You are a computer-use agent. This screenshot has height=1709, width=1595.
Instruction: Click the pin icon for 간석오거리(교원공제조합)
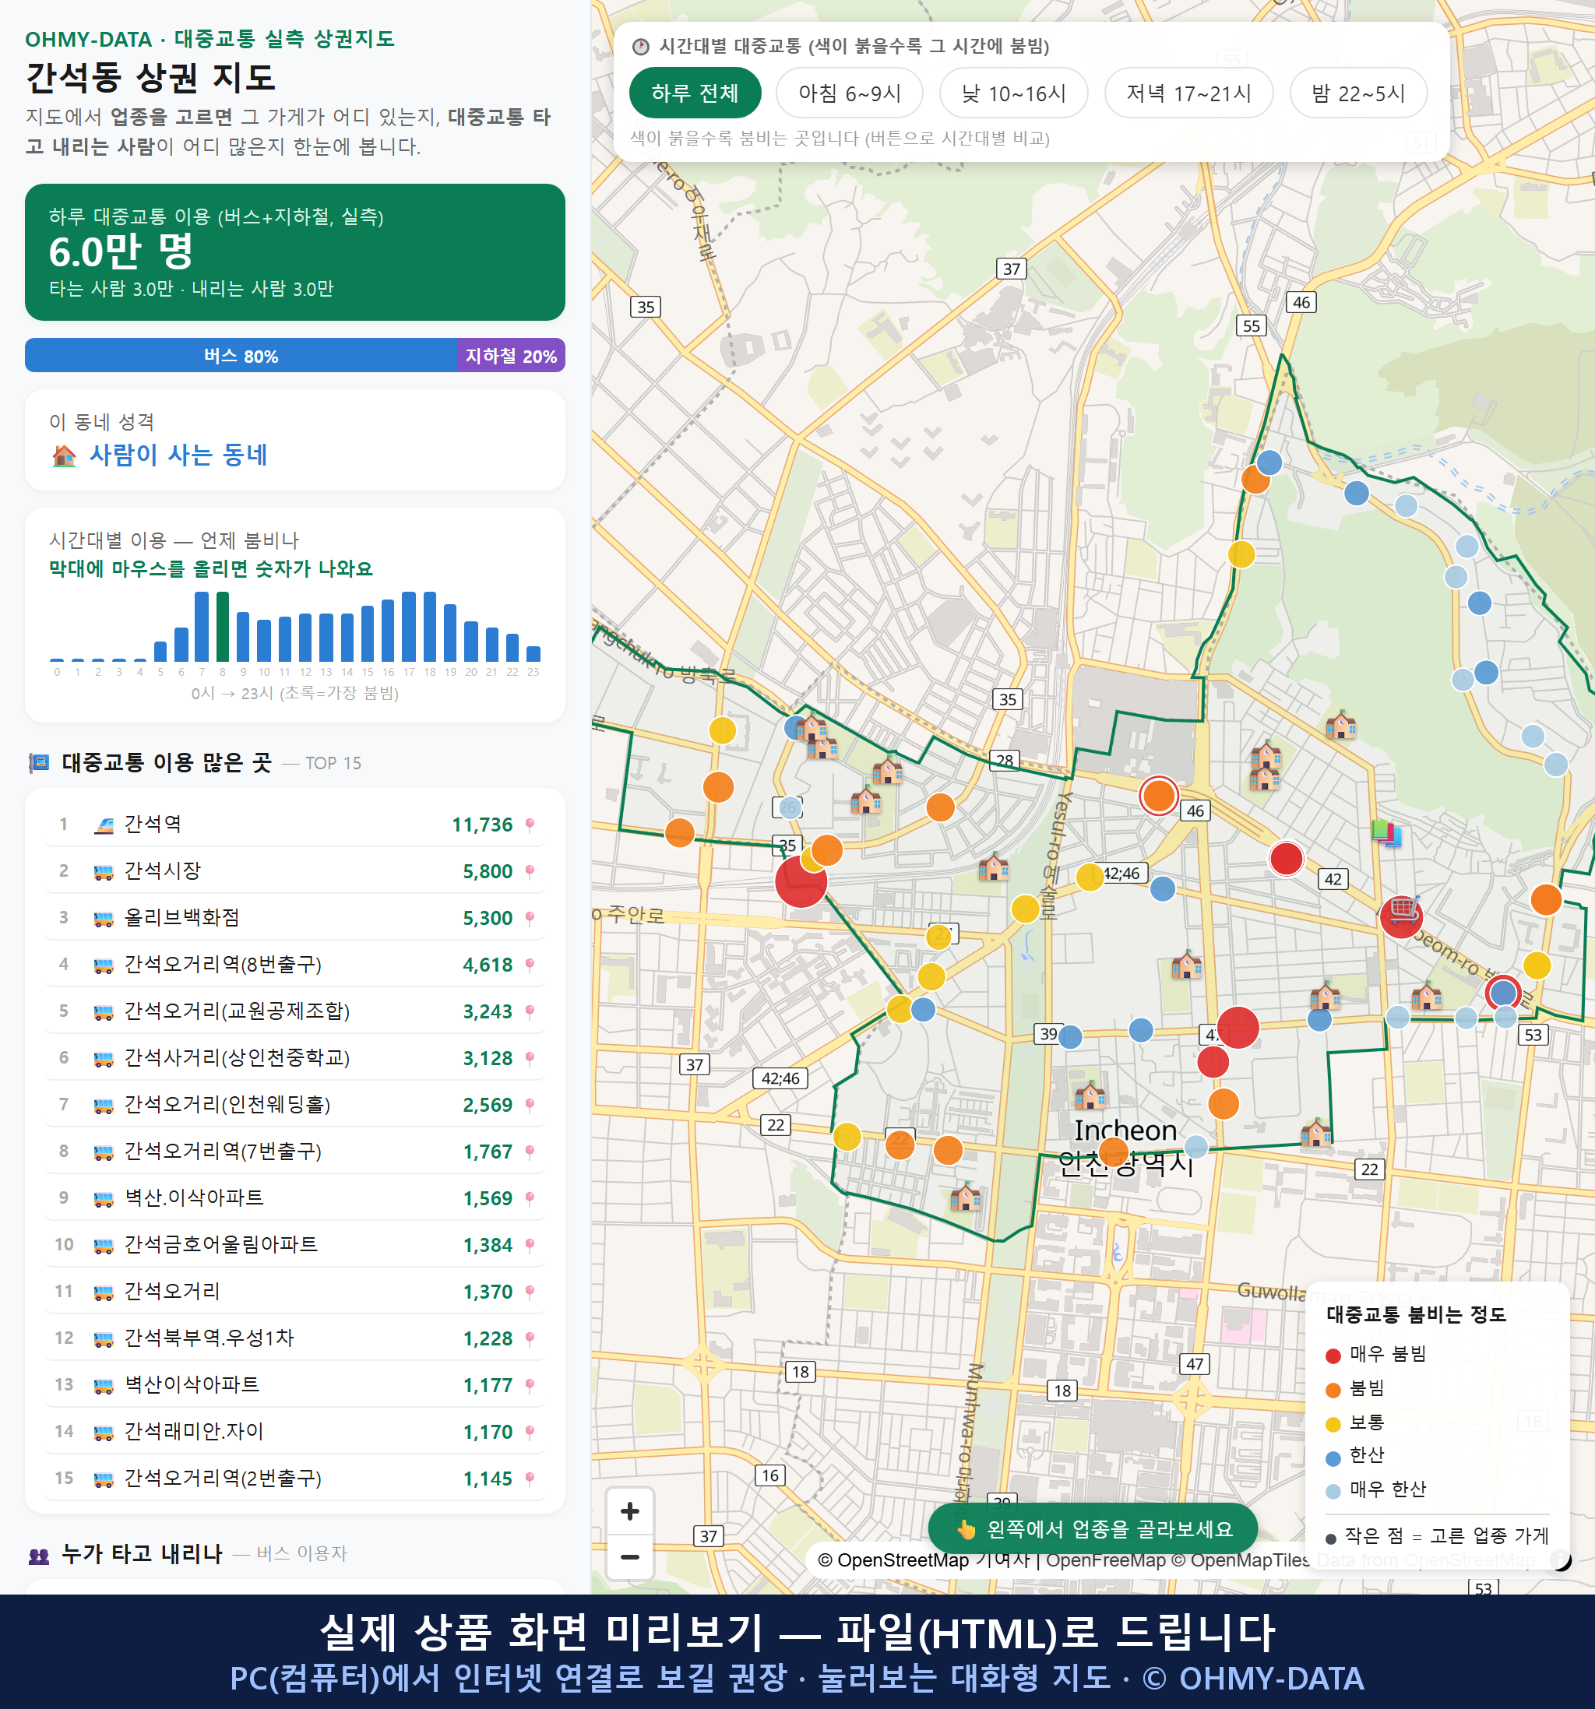coord(530,1012)
